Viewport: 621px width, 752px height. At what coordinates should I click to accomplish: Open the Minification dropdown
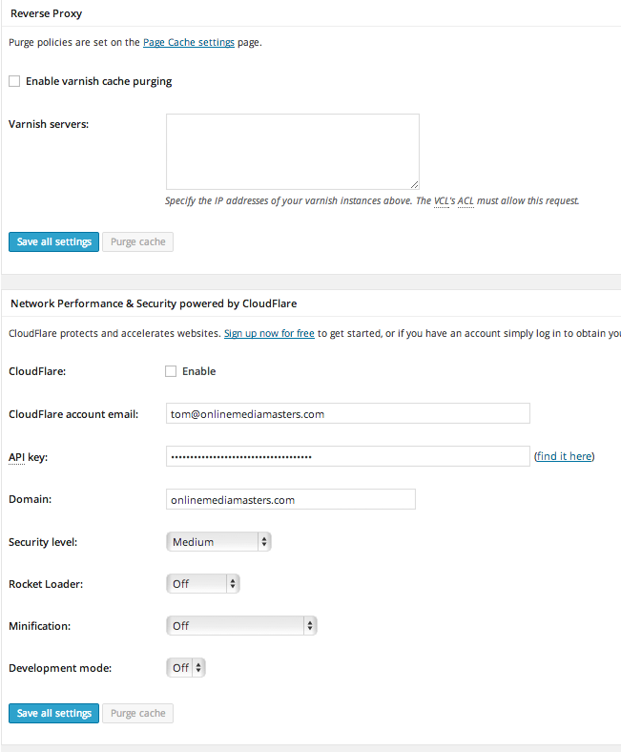point(240,626)
